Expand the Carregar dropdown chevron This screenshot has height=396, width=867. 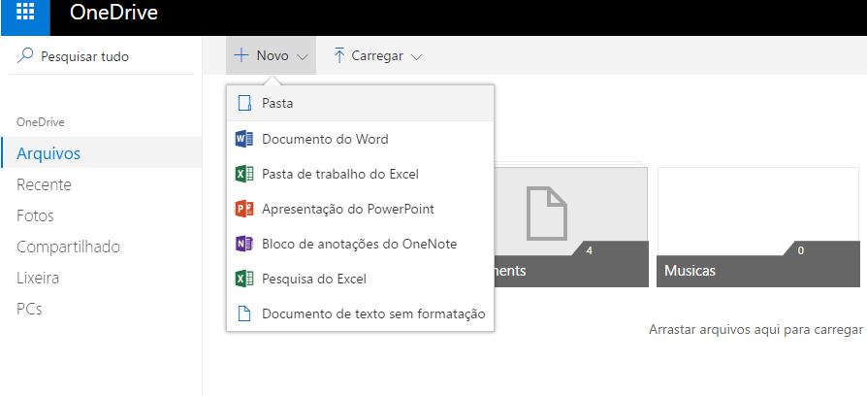[417, 56]
